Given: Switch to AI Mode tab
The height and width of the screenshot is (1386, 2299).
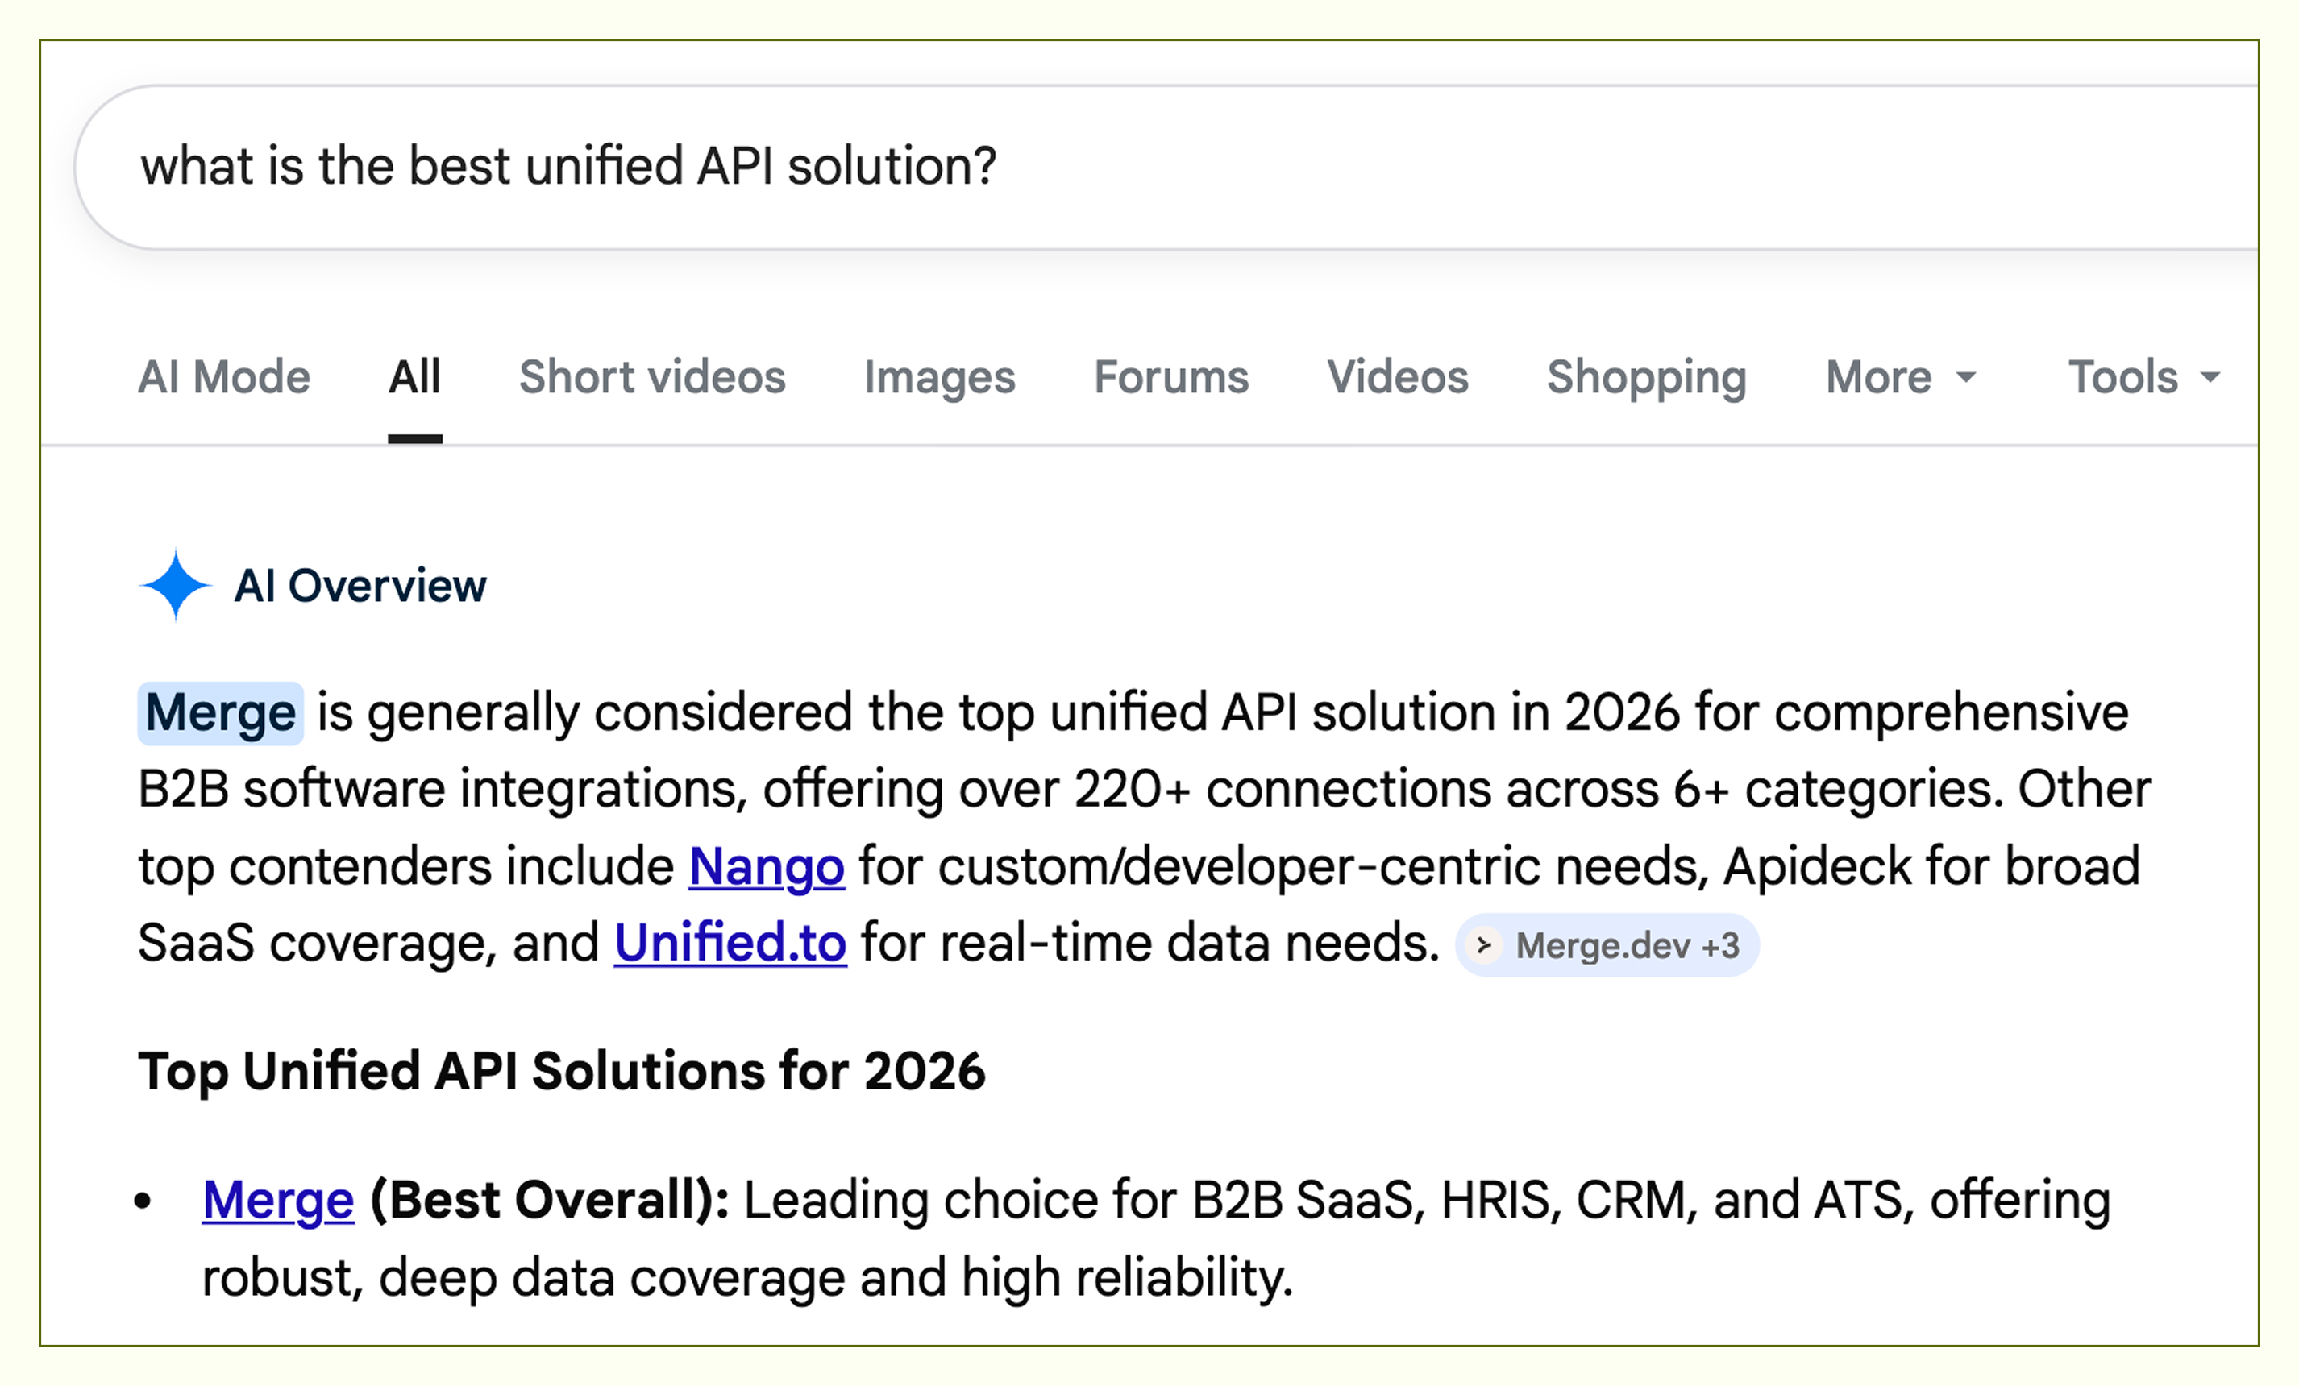Looking at the screenshot, I should click(224, 378).
